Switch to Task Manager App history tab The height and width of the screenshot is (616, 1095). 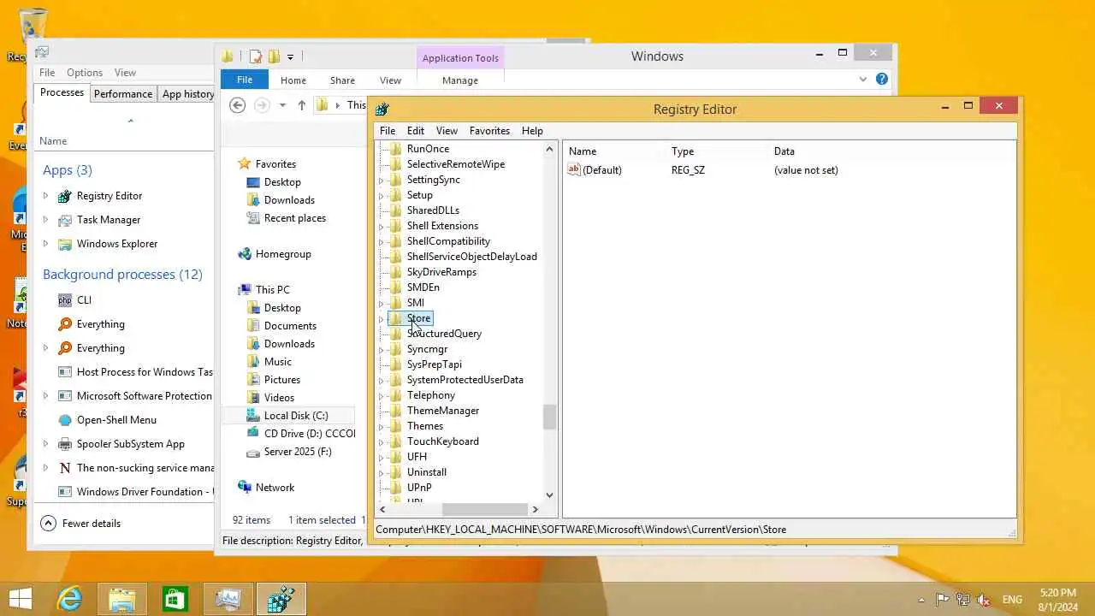(186, 94)
